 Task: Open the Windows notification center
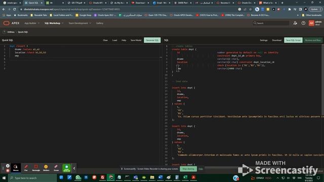point(318,178)
